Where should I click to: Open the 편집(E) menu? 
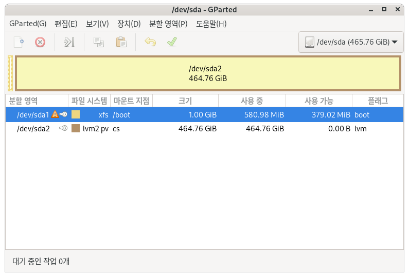[x=66, y=24]
